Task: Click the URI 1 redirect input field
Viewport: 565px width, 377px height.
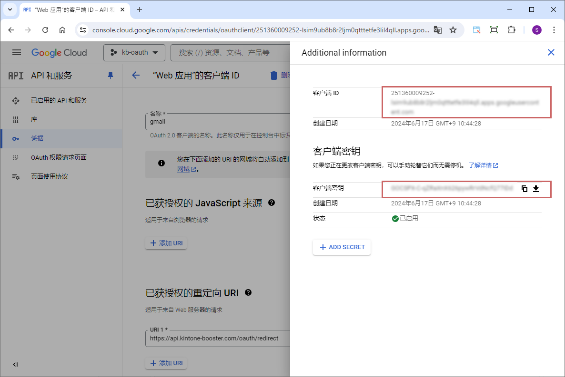Action: coord(217,338)
